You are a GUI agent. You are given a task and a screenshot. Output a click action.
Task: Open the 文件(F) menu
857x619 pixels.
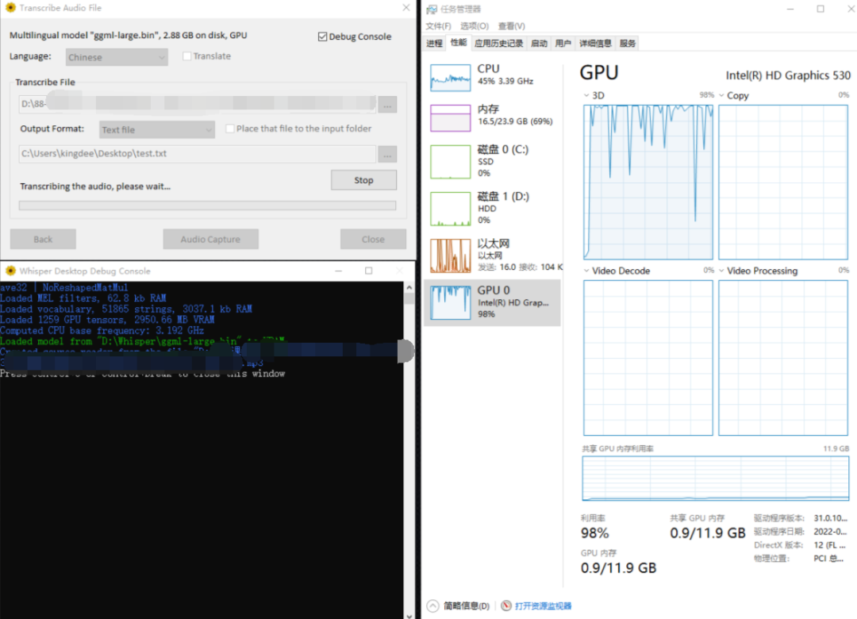[438, 25]
